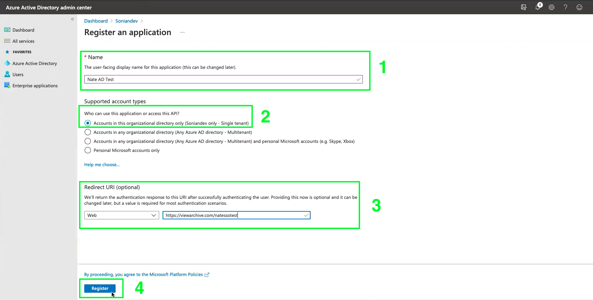Open the feedback smiley icon
This screenshot has width=593, height=300.
tap(579, 7)
